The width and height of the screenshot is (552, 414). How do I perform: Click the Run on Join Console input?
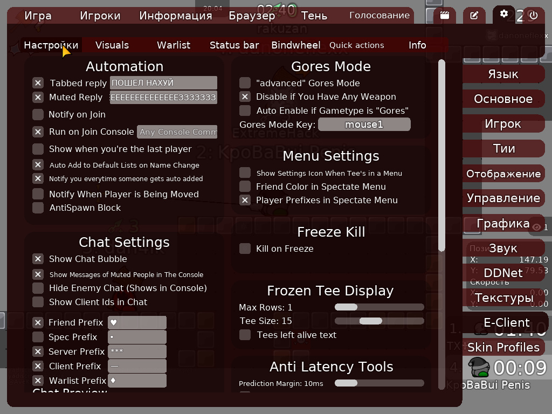[177, 132]
